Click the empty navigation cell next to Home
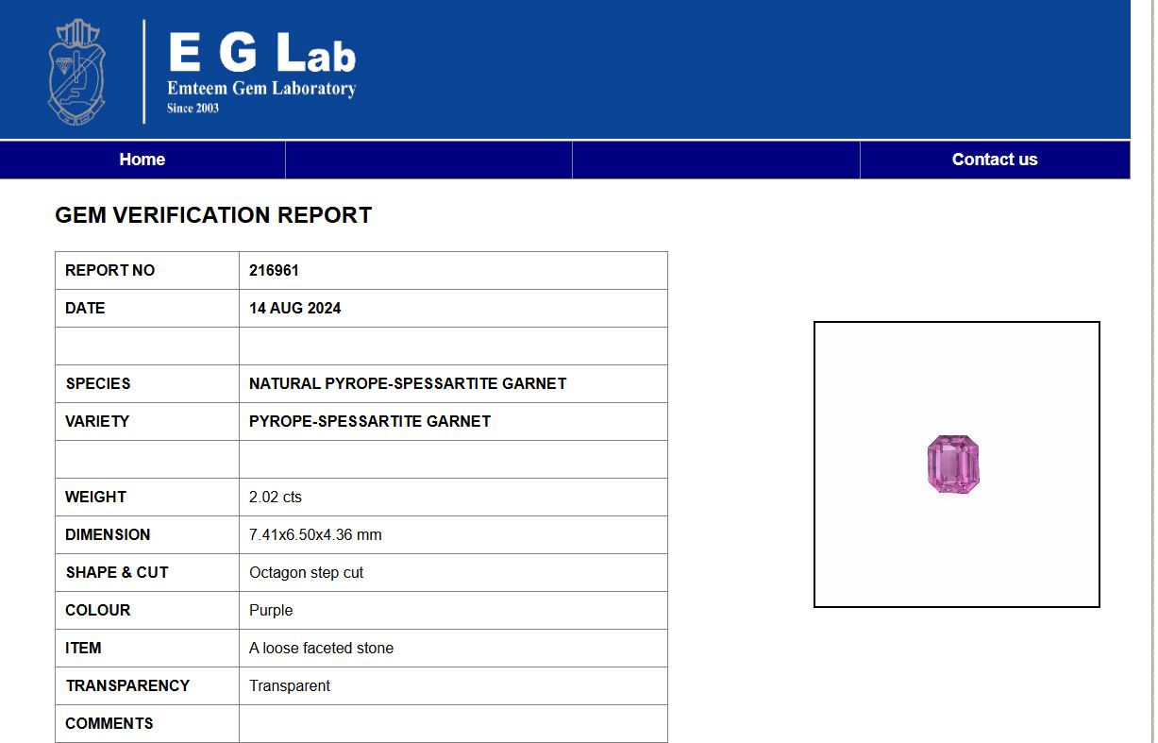The width and height of the screenshot is (1158, 743). pos(428,160)
